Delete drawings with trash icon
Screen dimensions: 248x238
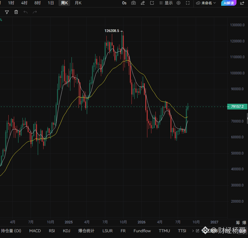click(16, 12)
